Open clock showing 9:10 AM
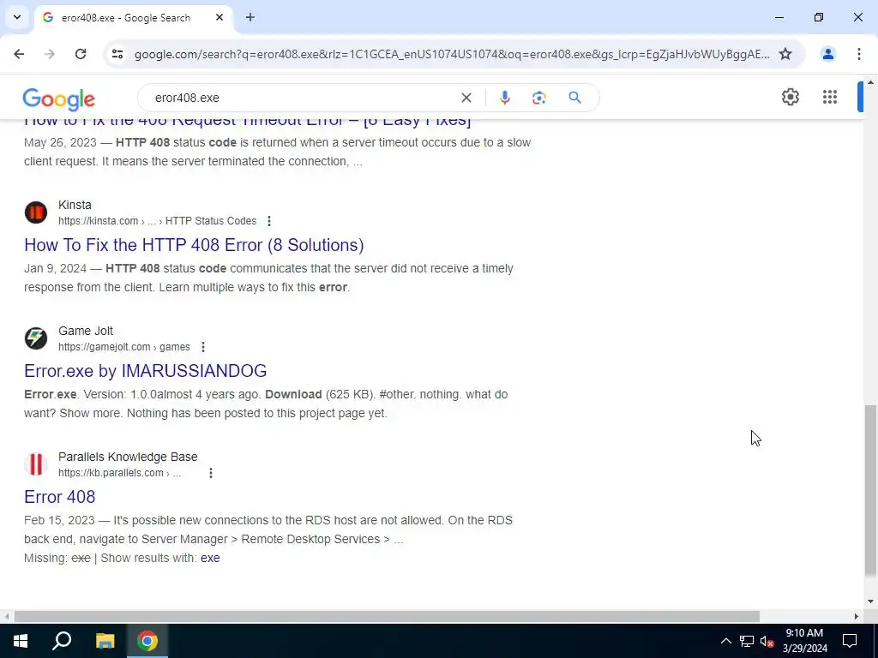878x658 pixels. (x=804, y=641)
